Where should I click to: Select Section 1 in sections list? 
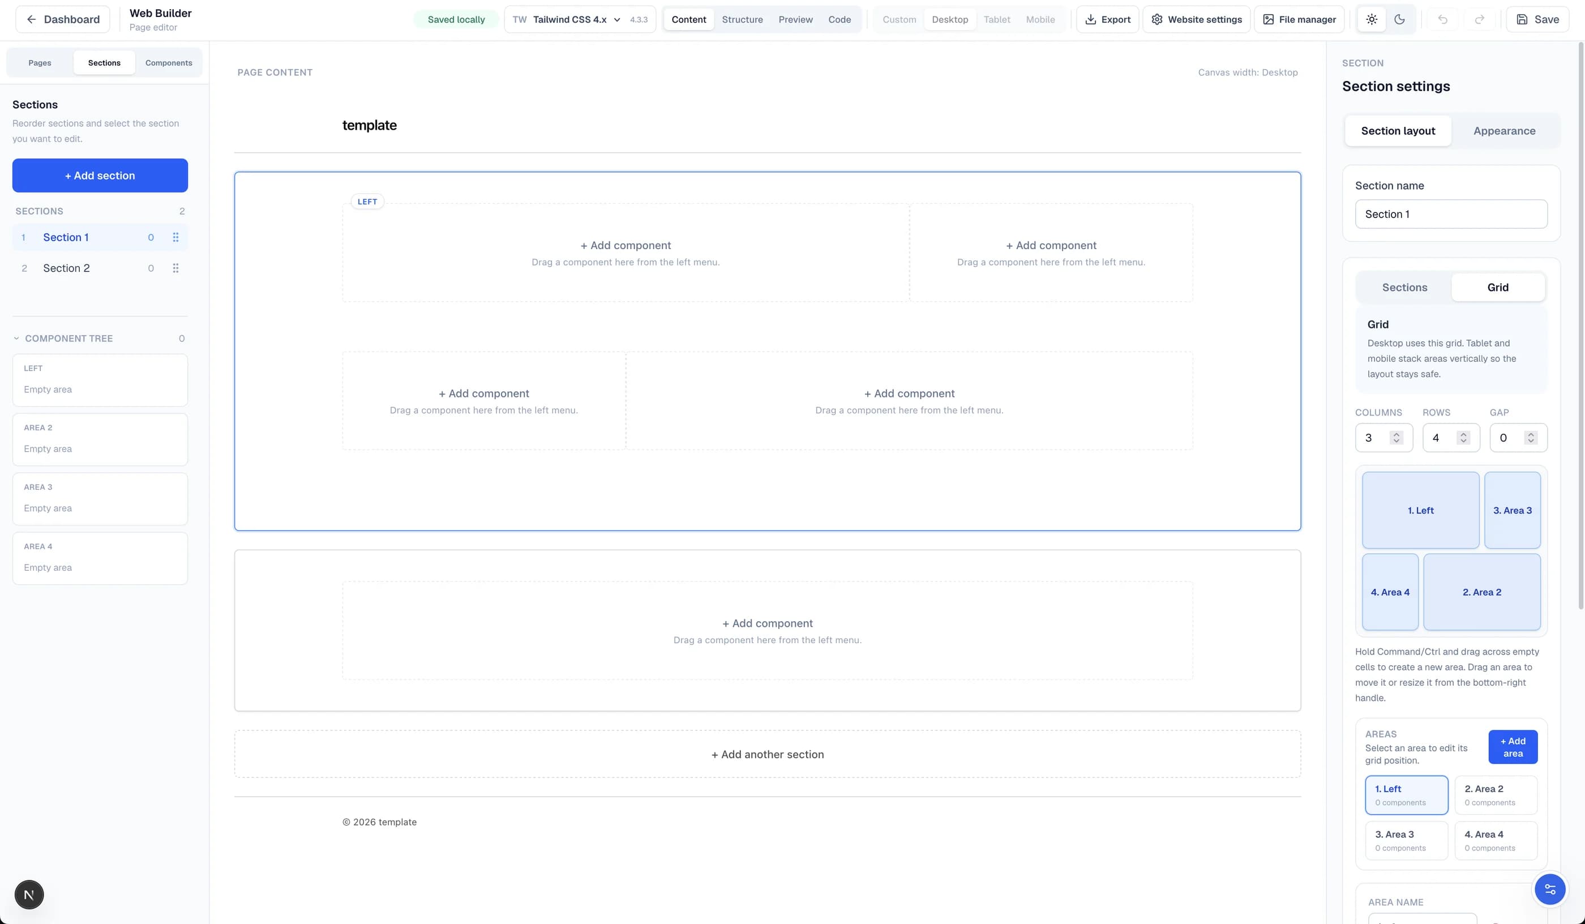point(100,237)
